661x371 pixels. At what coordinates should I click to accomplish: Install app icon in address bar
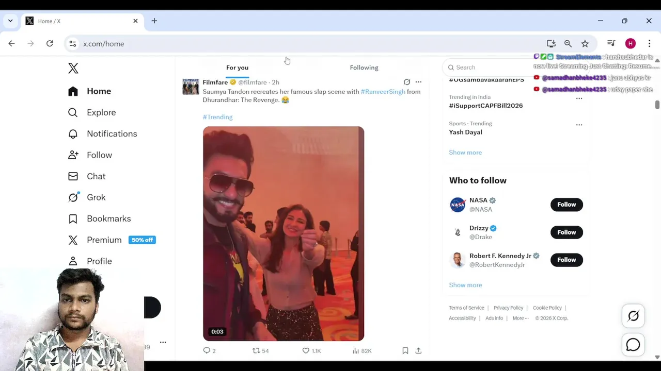tap(551, 44)
